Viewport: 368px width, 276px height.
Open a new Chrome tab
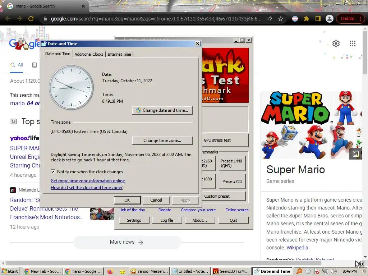click(x=97, y=6)
